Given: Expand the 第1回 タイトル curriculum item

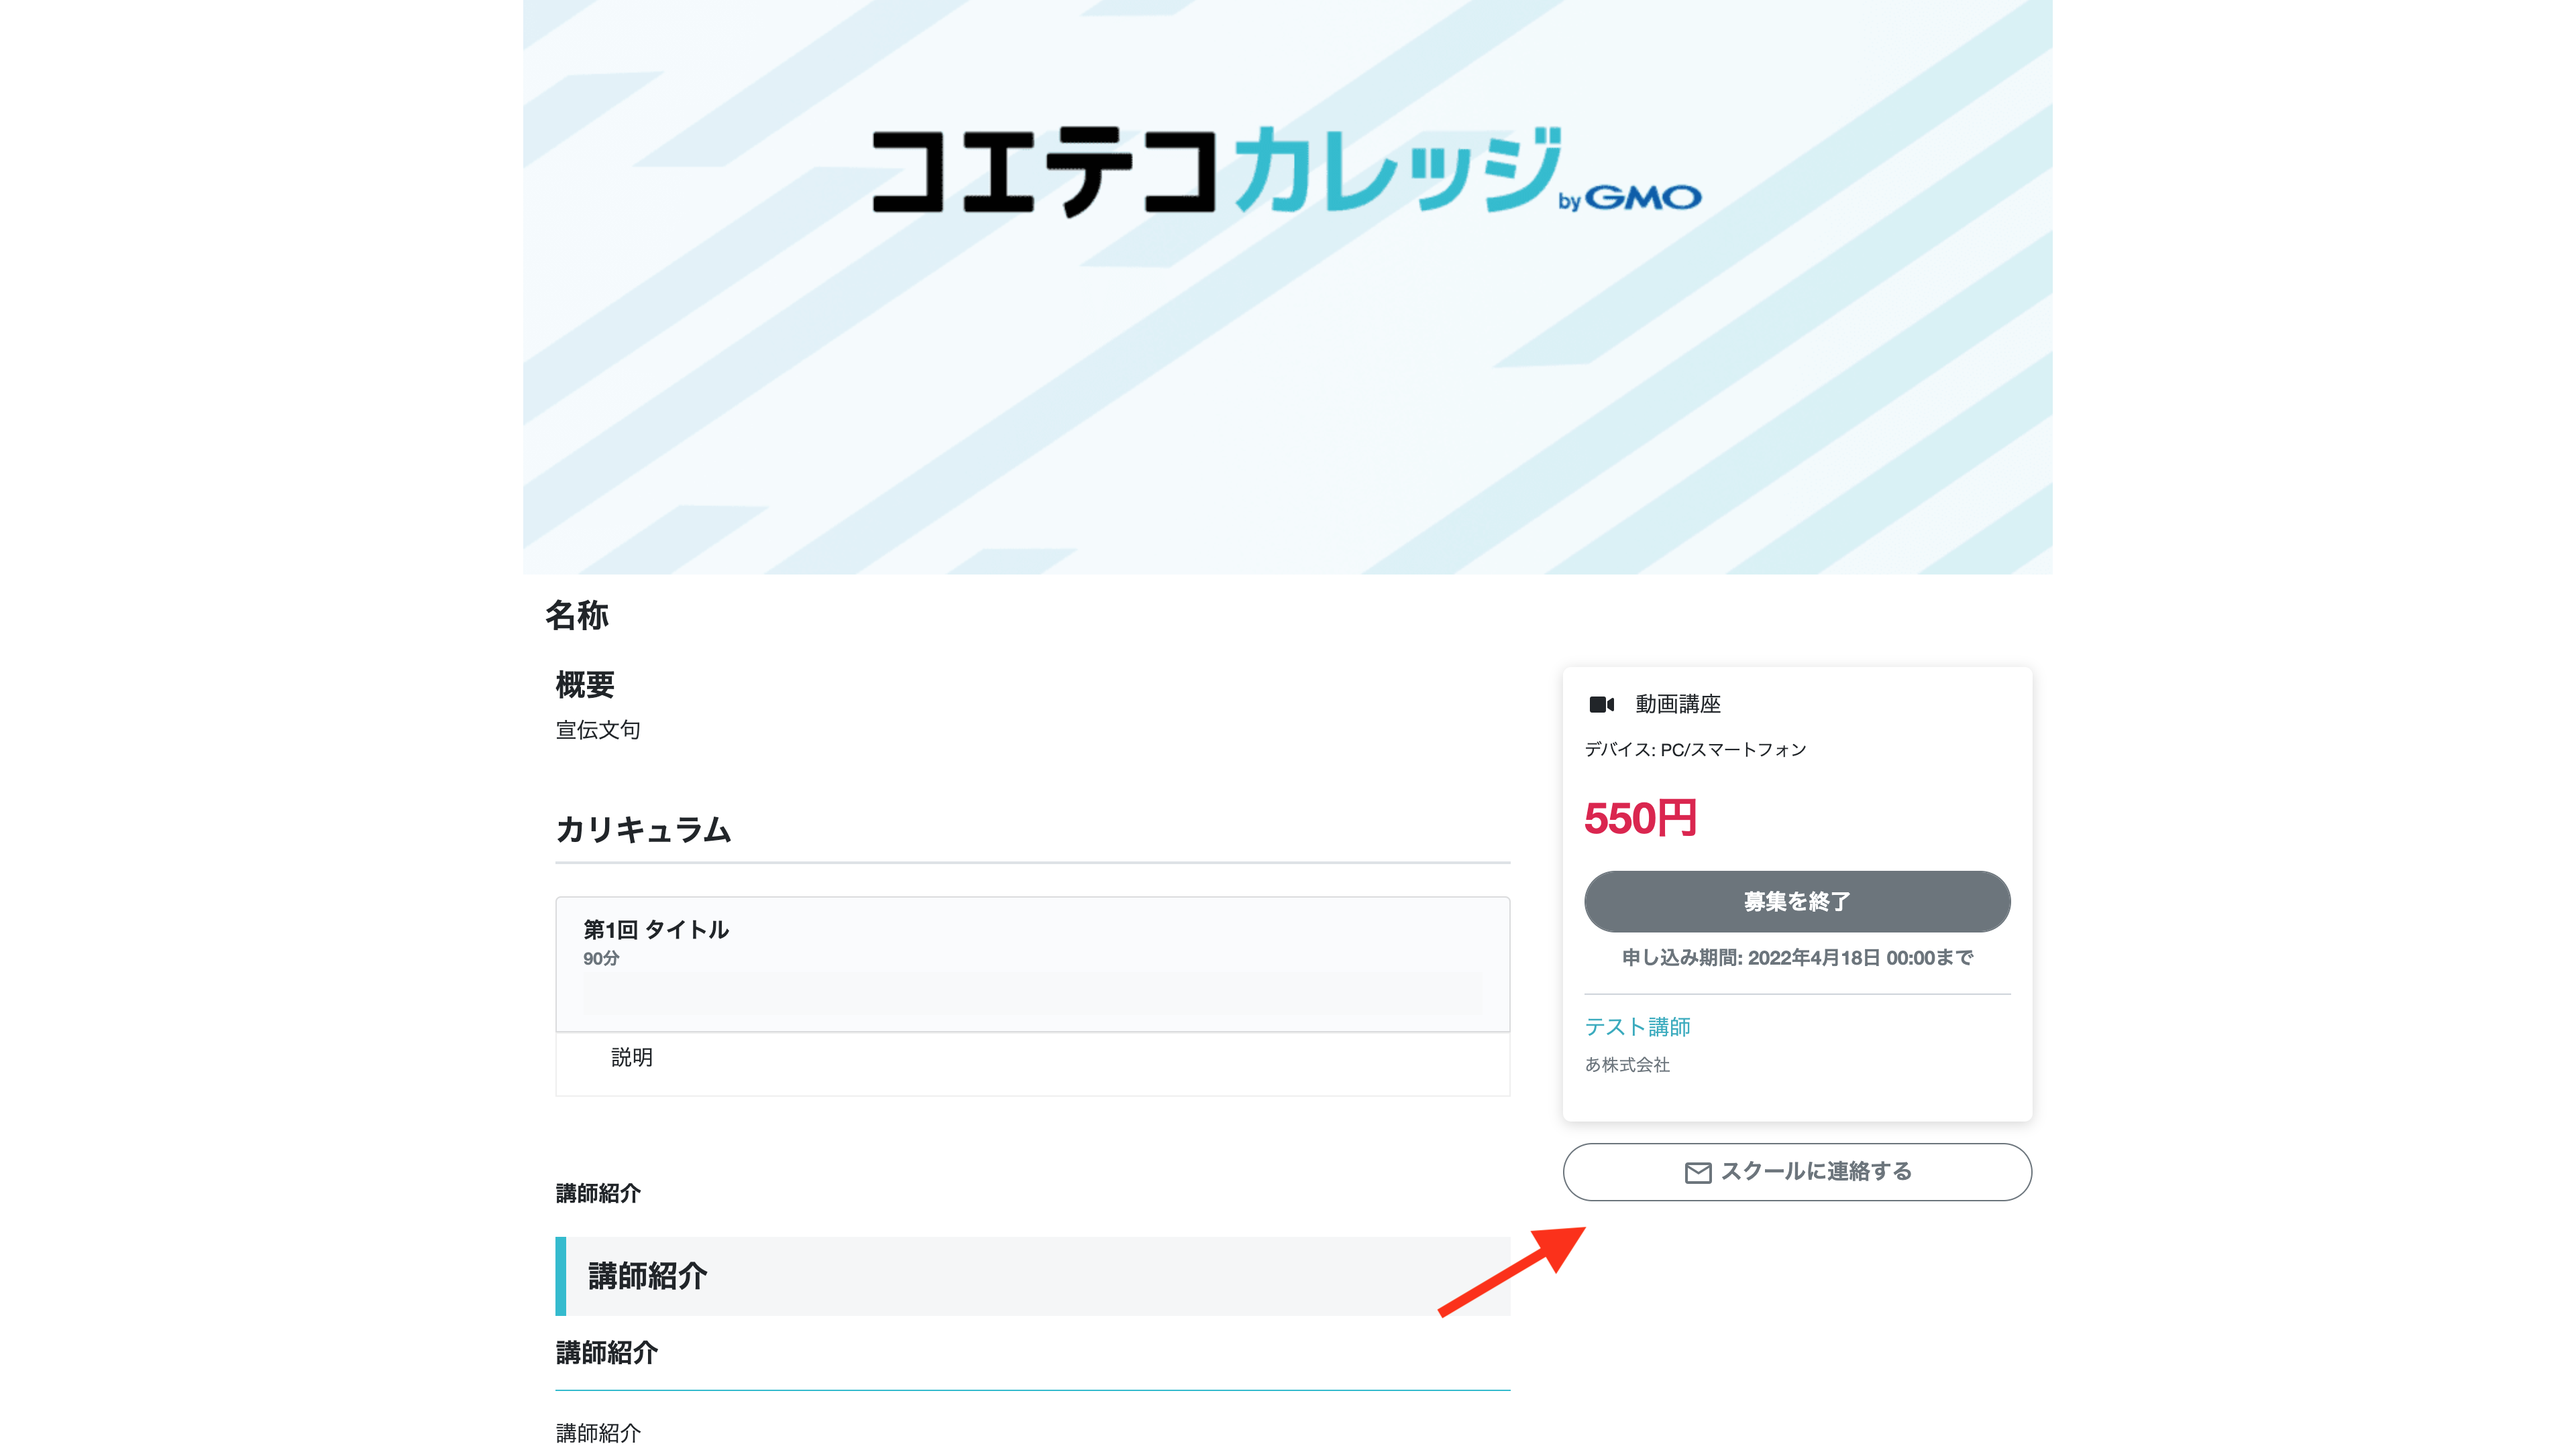Looking at the screenshot, I should point(1032,965).
